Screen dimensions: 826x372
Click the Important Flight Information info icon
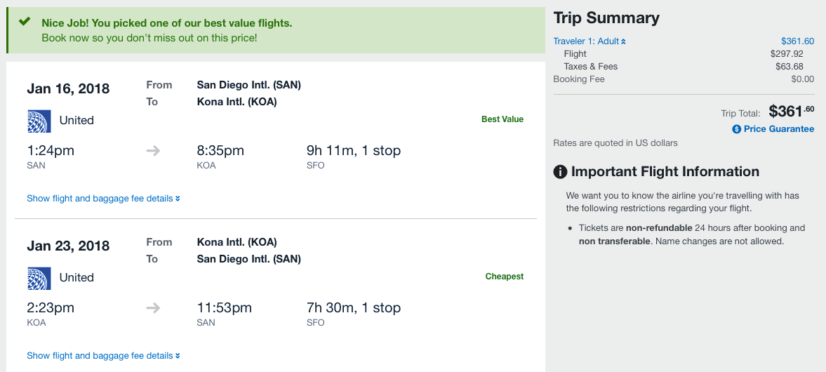pyautogui.click(x=560, y=172)
